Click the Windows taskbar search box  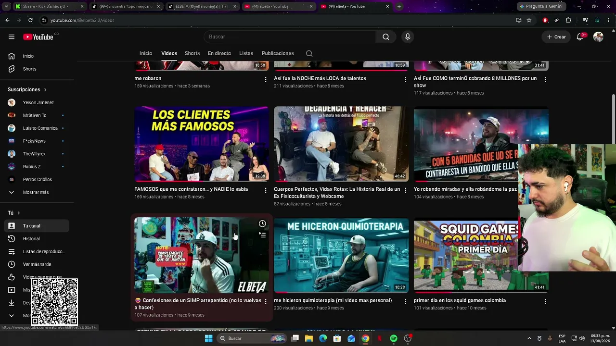point(251,338)
